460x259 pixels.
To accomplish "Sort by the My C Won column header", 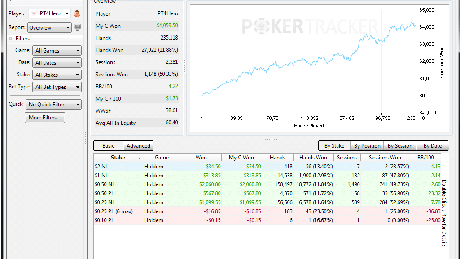I will pyautogui.click(x=241, y=158).
